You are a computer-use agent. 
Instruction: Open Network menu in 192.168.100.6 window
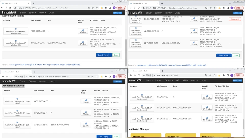tap(194, 80)
